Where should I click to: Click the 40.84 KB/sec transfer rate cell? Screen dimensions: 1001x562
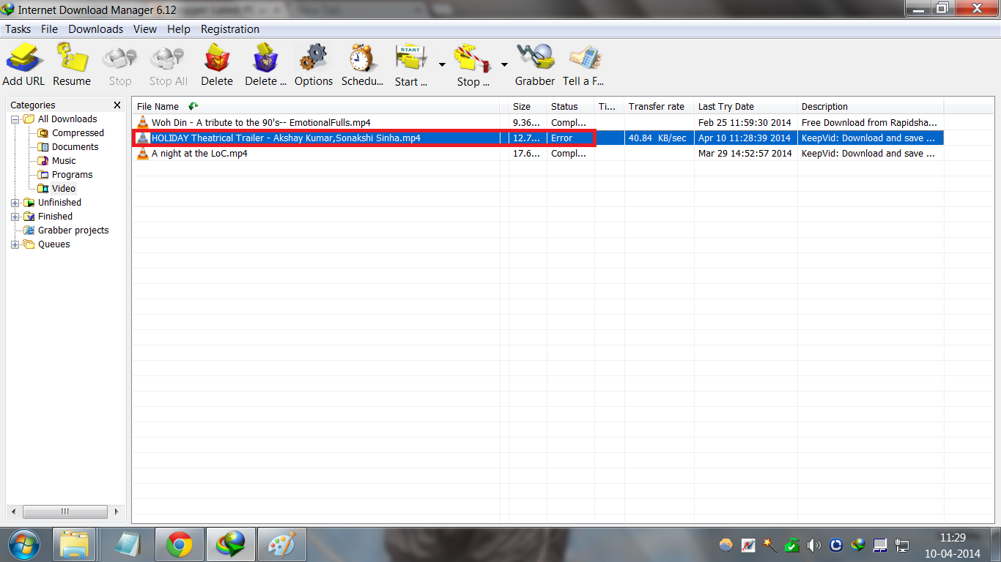click(x=659, y=138)
